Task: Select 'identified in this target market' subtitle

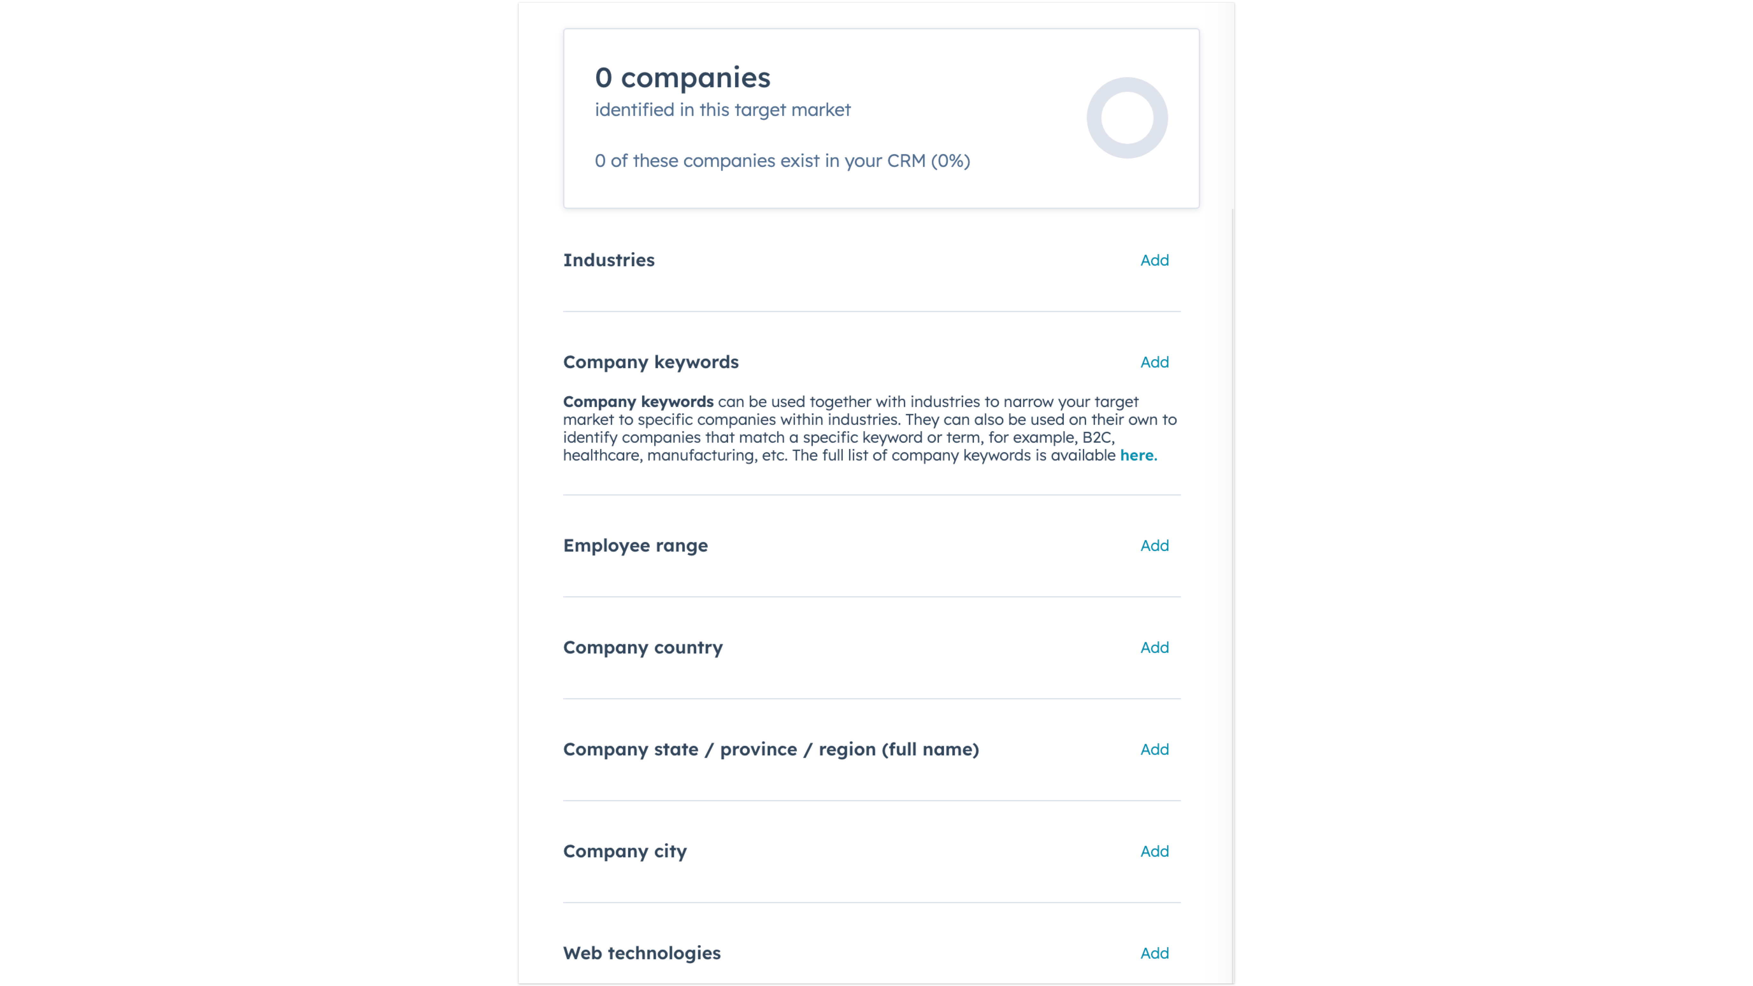Action: (722, 110)
